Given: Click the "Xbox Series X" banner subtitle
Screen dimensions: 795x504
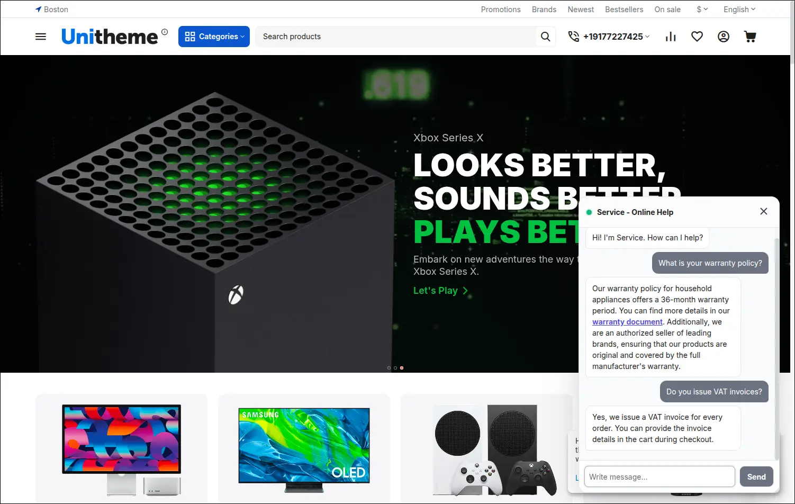Looking at the screenshot, I should [448, 138].
